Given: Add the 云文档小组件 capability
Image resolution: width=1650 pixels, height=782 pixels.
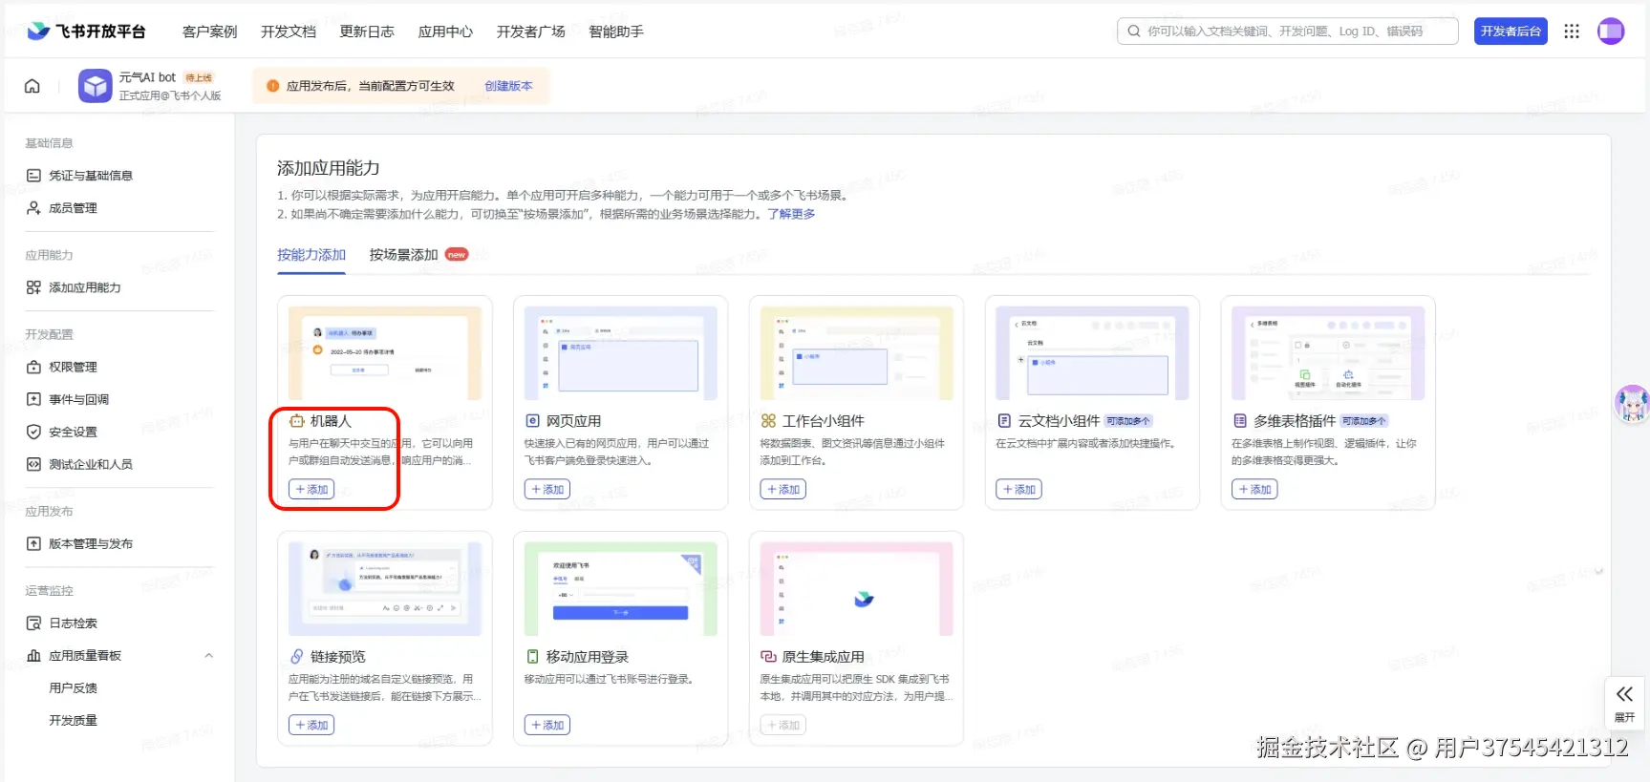Looking at the screenshot, I should pyautogui.click(x=1018, y=489).
